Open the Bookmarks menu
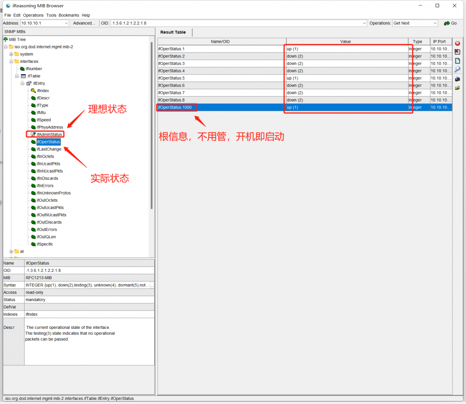 coord(69,15)
